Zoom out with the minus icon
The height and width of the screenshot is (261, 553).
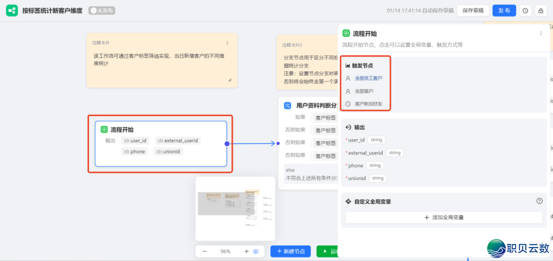205,251
